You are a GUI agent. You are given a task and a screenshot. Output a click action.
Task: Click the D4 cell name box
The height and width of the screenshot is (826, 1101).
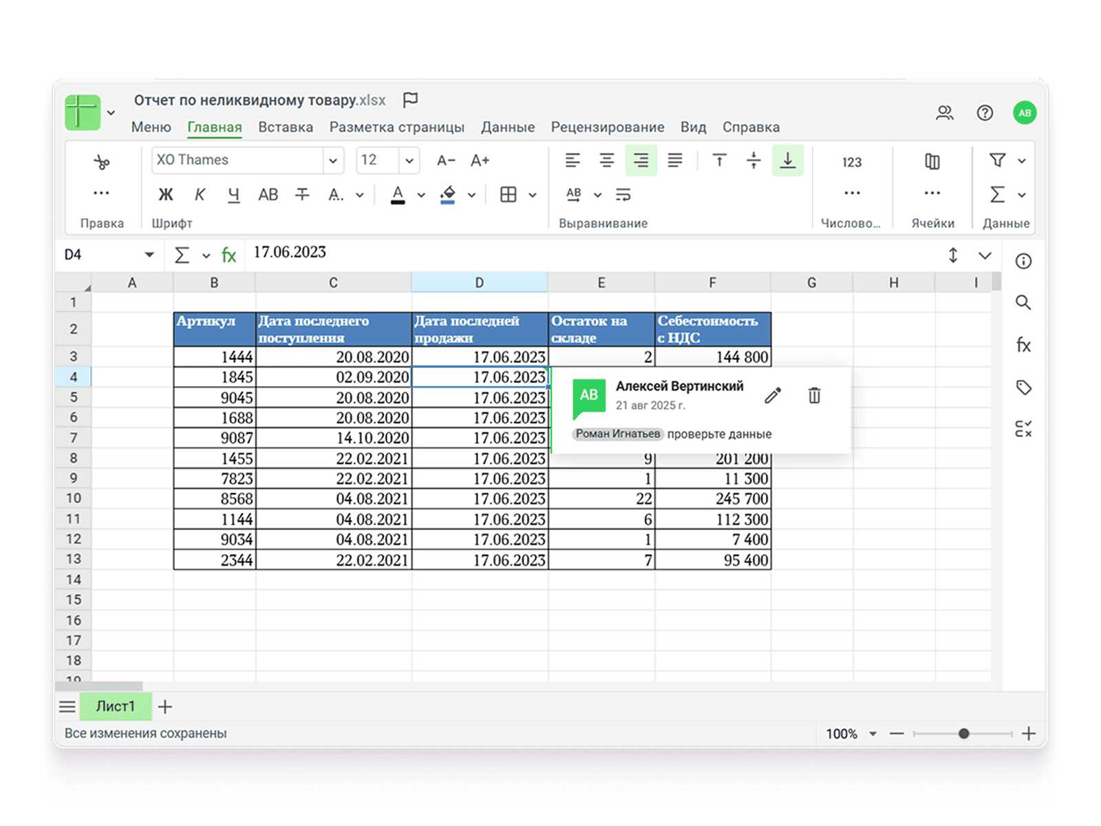103,255
